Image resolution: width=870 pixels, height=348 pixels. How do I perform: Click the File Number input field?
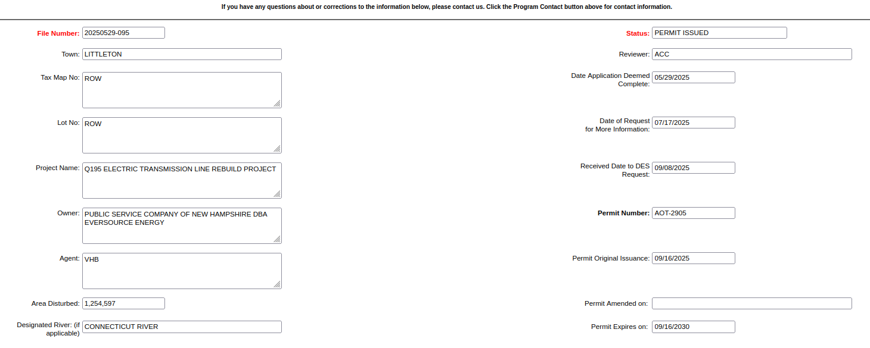coord(123,33)
